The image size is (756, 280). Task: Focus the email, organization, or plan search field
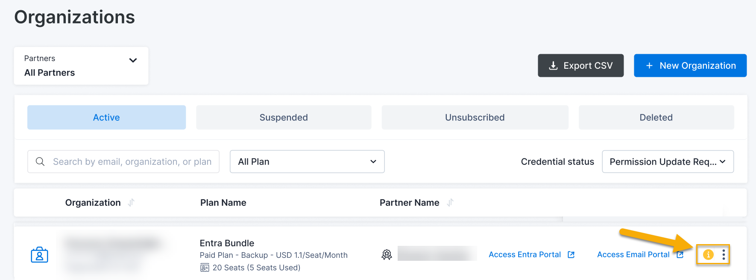132,162
